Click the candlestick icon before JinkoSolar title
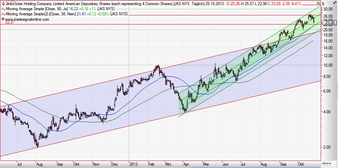The width and height of the screenshot is (338, 168). pyautogui.click(x=3, y=3)
